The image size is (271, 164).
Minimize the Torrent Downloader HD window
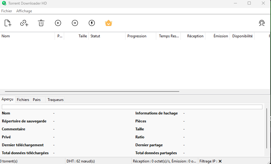coord(235,3)
